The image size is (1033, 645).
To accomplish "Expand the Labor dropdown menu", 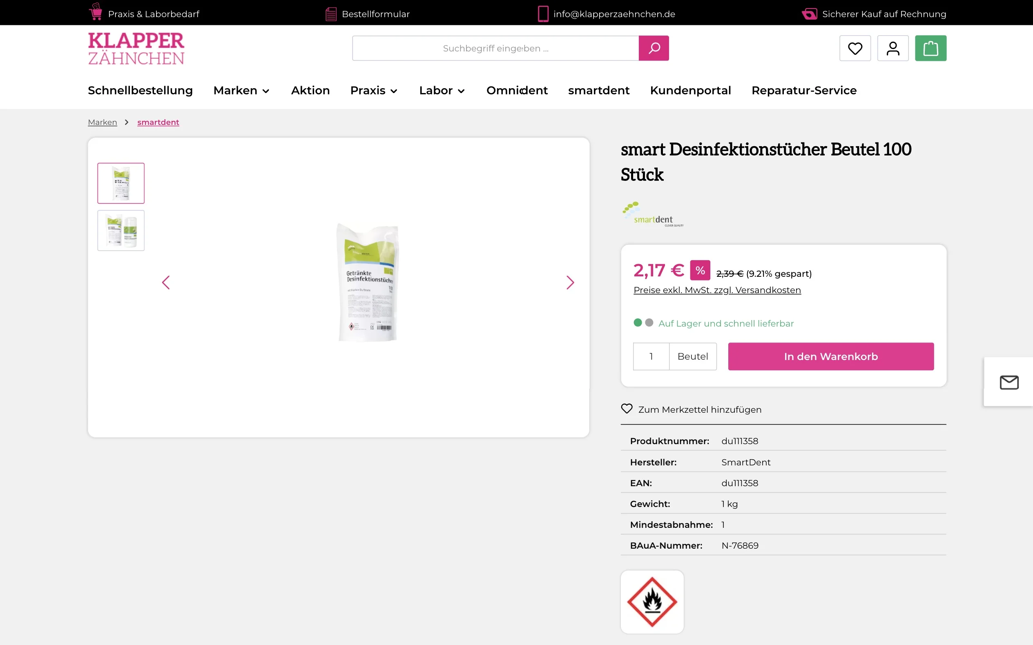I will pyautogui.click(x=442, y=91).
